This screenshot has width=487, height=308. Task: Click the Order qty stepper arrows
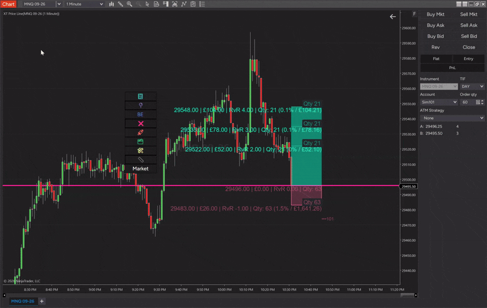(482, 102)
